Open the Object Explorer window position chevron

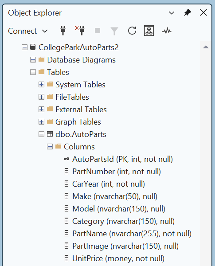pos(172,13)
